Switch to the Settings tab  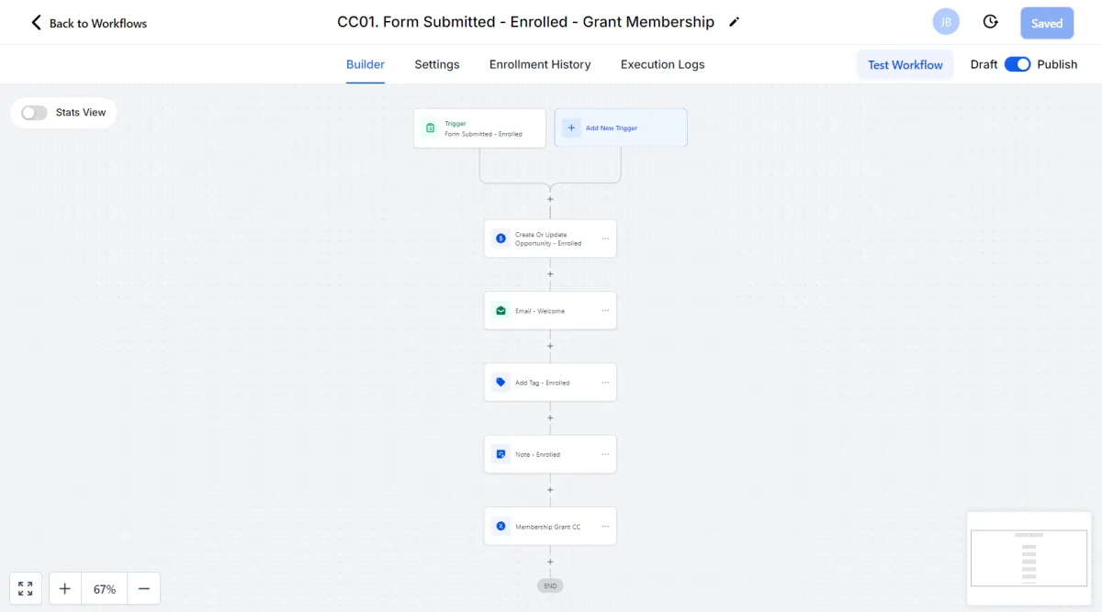[x=437, y=64]
